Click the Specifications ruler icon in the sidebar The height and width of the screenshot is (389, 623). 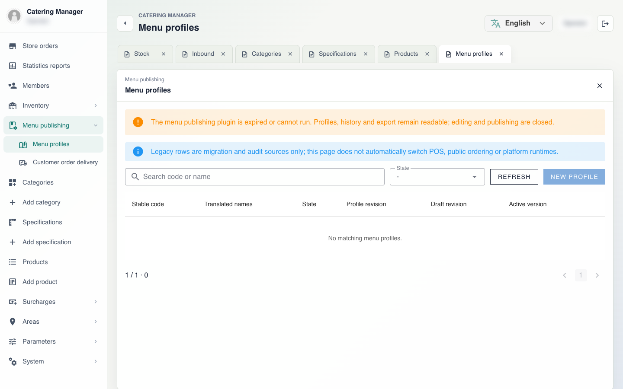pyautogui.click(x=13, y=222)
